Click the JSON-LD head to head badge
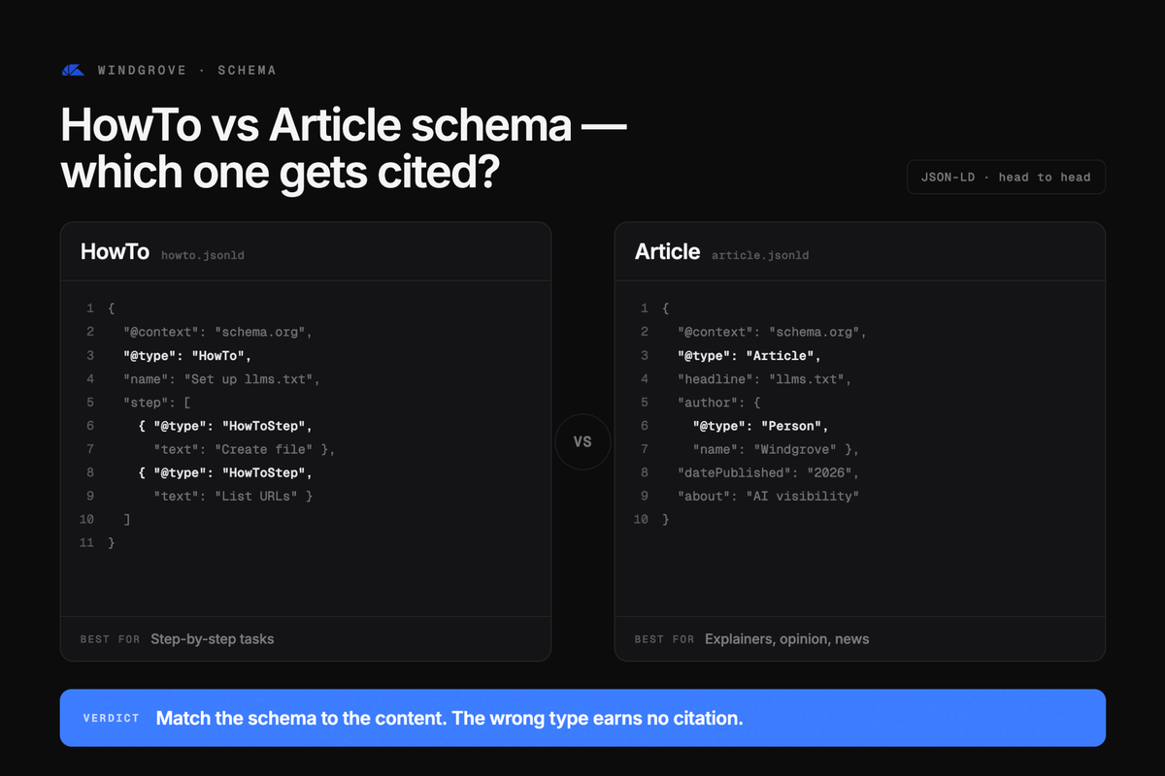This screenshot has height=776, width=1165. pyautogui.click(x=1006, y=178)
